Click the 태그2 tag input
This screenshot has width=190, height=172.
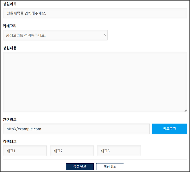72,151
